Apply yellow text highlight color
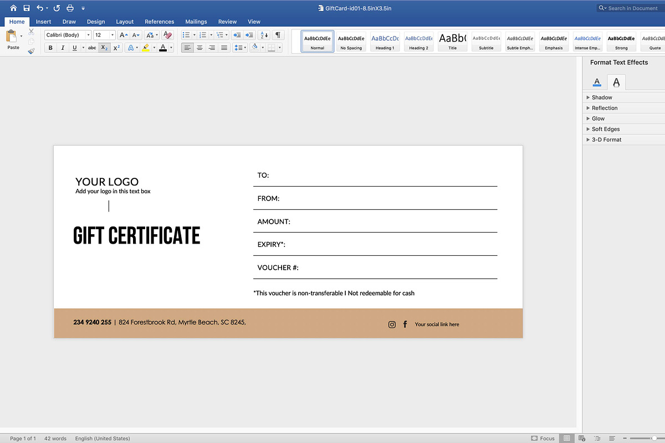Viewport: 665px width, 443px height. click(146, 48)
